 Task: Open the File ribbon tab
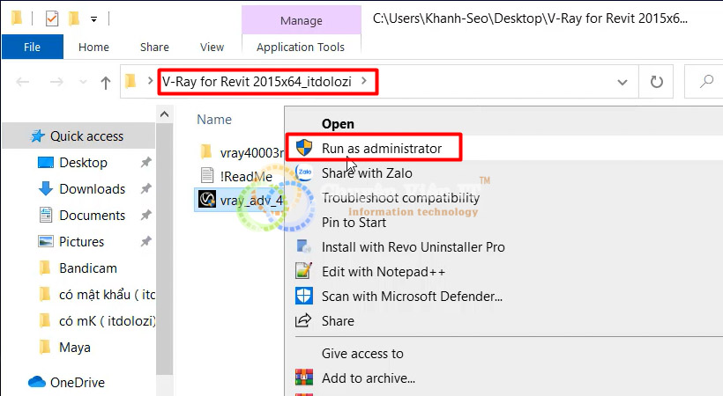click(32, 47)
